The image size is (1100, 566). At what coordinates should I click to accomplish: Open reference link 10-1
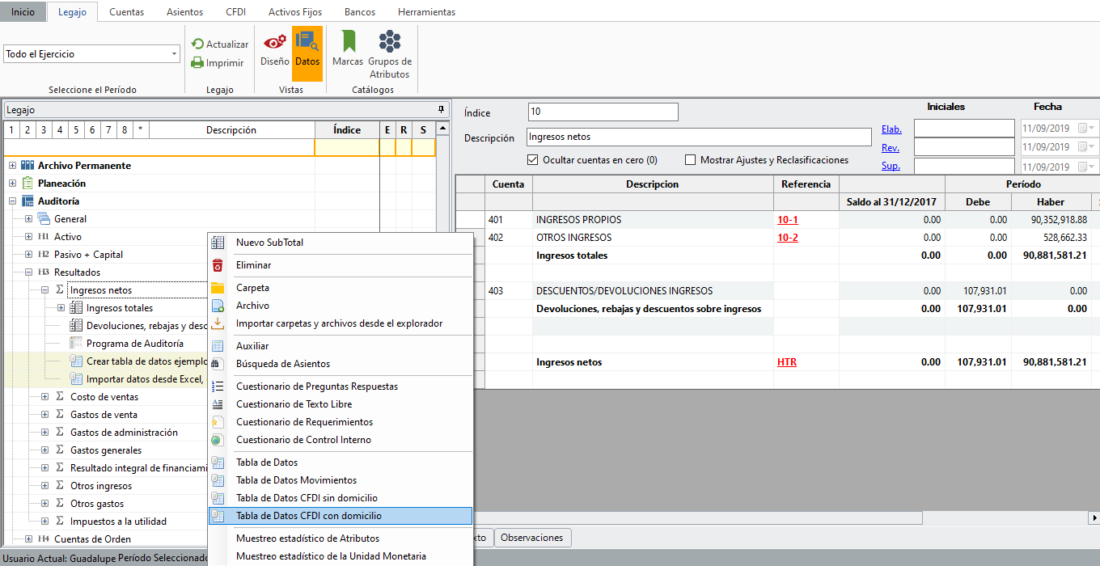click(787, 220)
